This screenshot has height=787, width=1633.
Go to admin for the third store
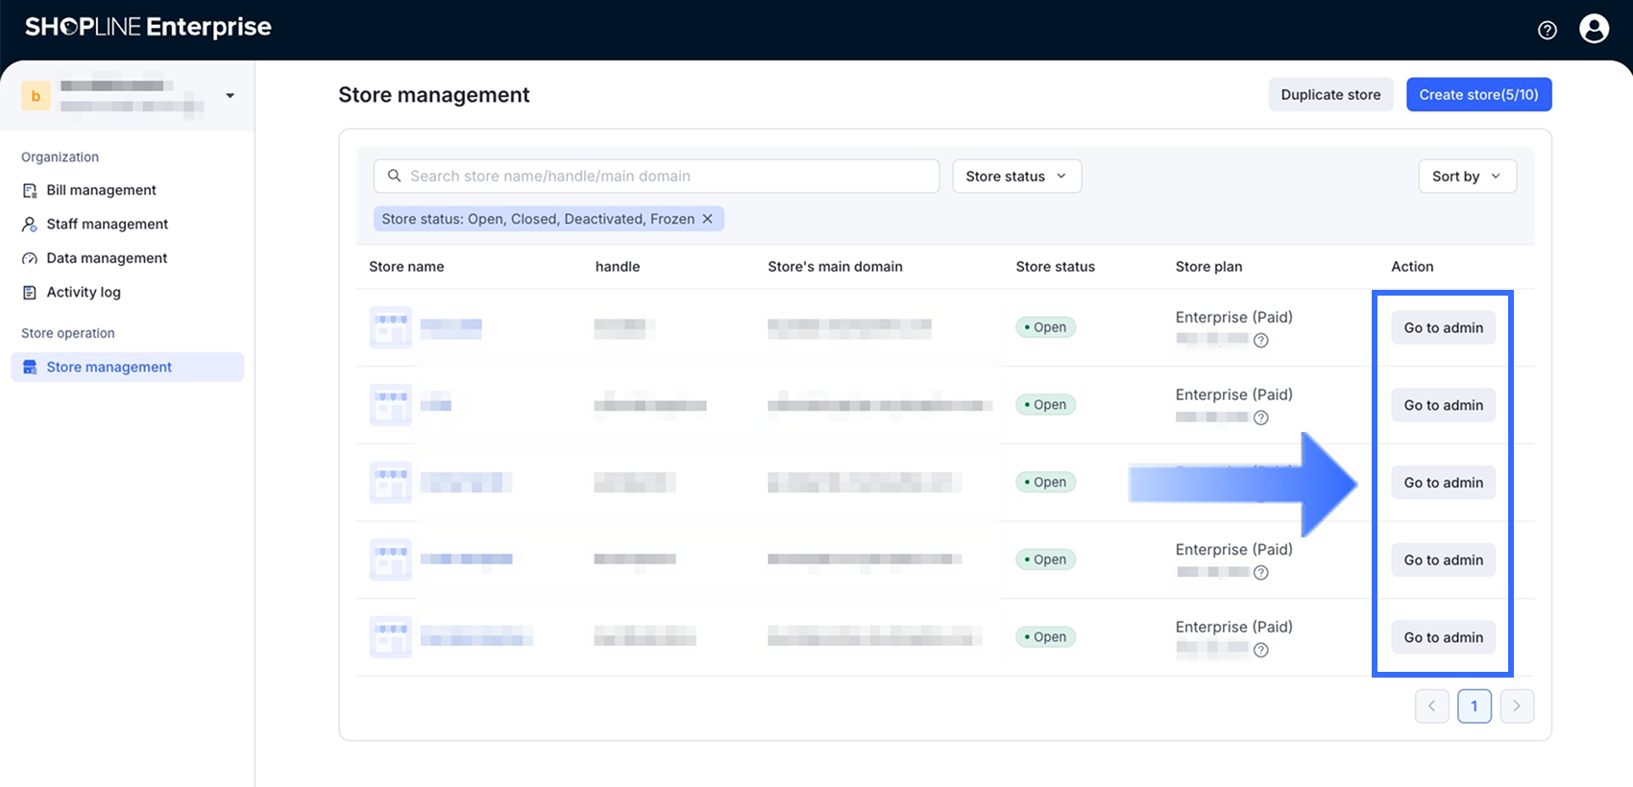point(1443,483)
